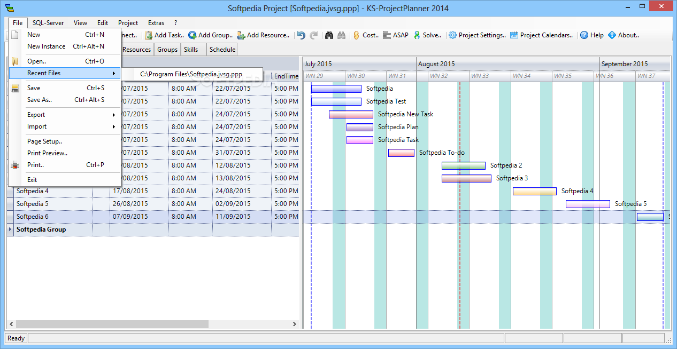The image size is (677, 349).
Task: Click the '17/08/2015' start date cell
Action: click(x=139, y=191)
